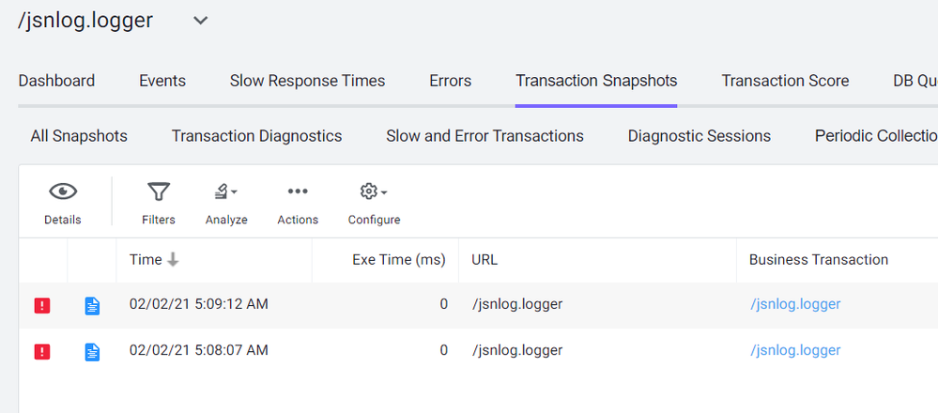The height and width of the screenshot is (413, 938).
Task: Select the Transaction Score tab
Action: pos(785,81)
